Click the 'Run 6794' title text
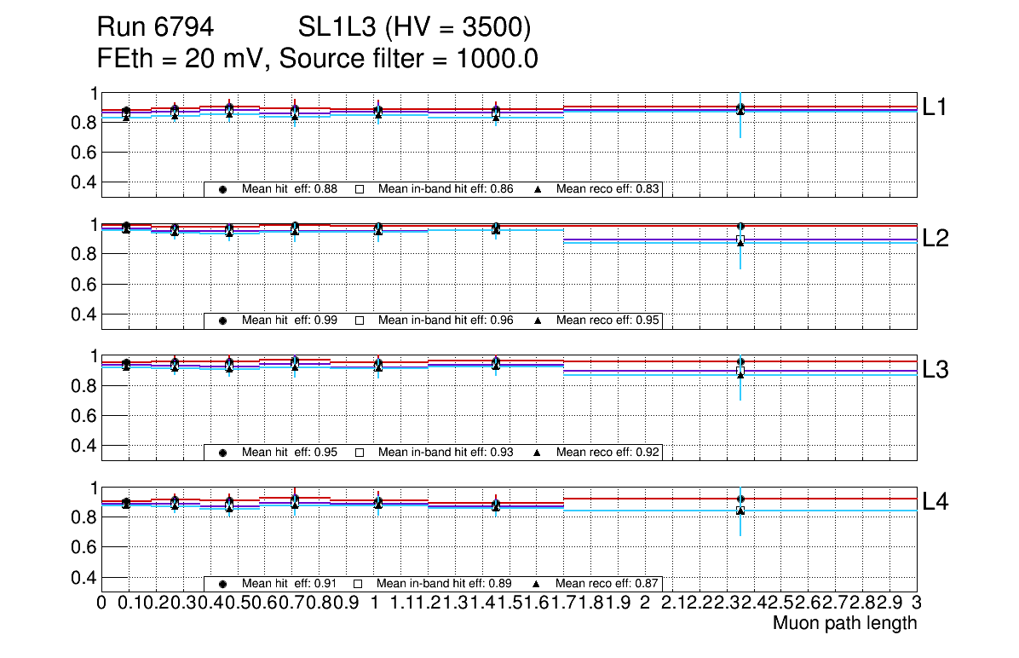The image size is (1019, 658). click(155, 28)
